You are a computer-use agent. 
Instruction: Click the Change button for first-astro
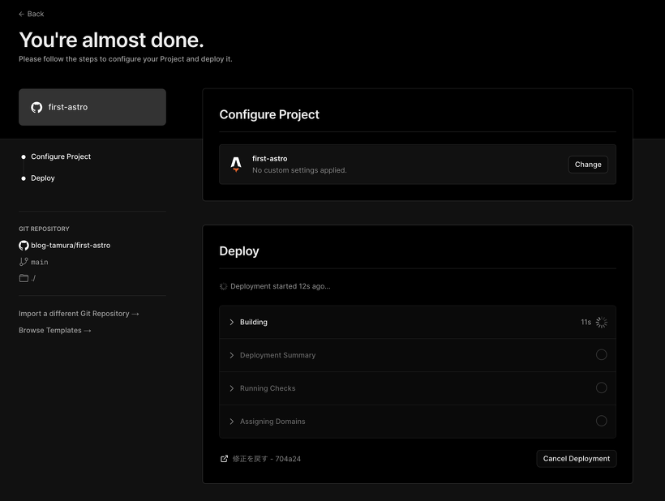[588, 165]
